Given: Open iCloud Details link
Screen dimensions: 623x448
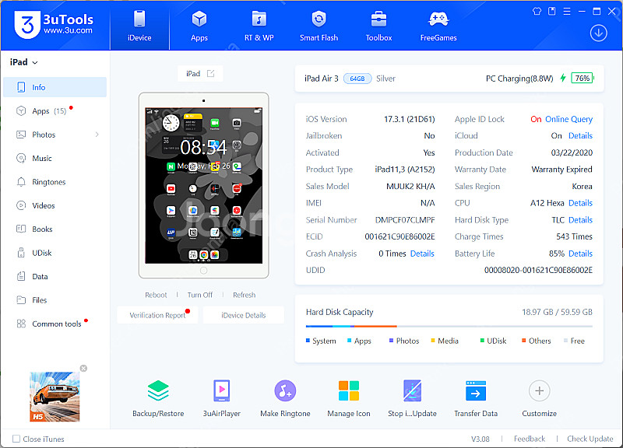Looking at the screenshot, I should [580, 135].
